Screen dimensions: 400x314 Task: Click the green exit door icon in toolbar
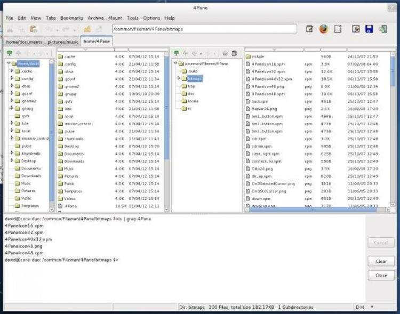coord(383,29)
